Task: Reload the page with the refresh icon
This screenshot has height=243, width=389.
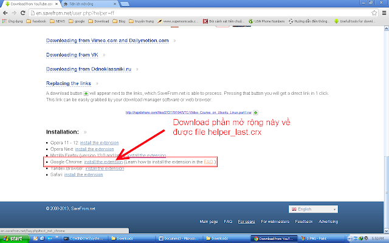Action: tap(23, 13)
